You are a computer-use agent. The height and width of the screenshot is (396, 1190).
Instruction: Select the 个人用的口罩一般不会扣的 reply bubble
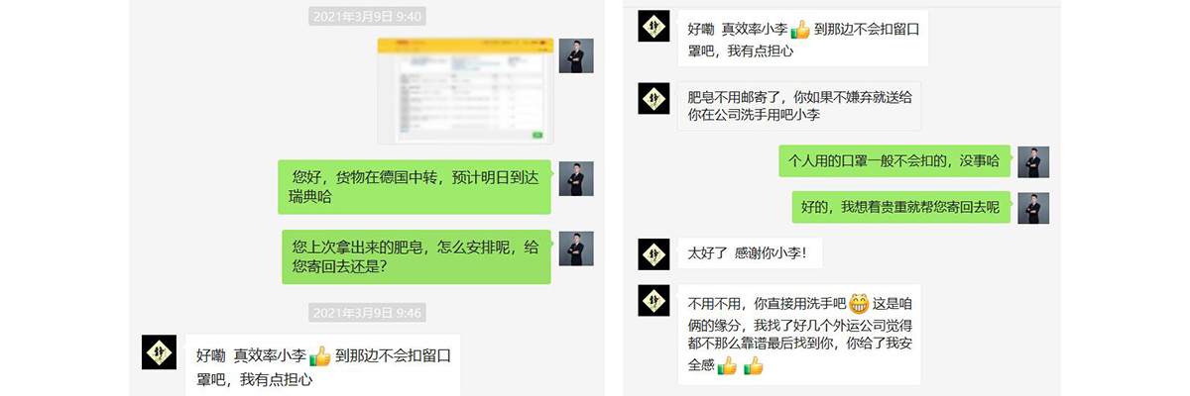[894, 160]
